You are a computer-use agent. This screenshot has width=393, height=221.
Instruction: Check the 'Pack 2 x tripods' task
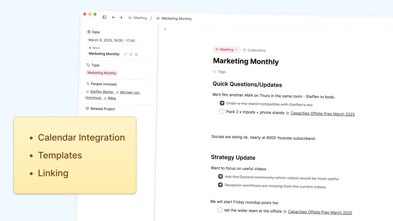[222, 112]
